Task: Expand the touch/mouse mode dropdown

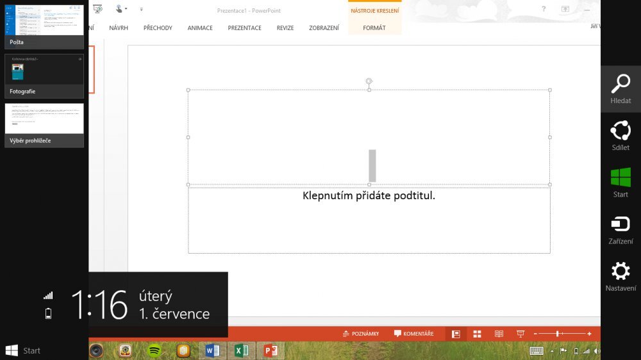Action: point(126,9)
